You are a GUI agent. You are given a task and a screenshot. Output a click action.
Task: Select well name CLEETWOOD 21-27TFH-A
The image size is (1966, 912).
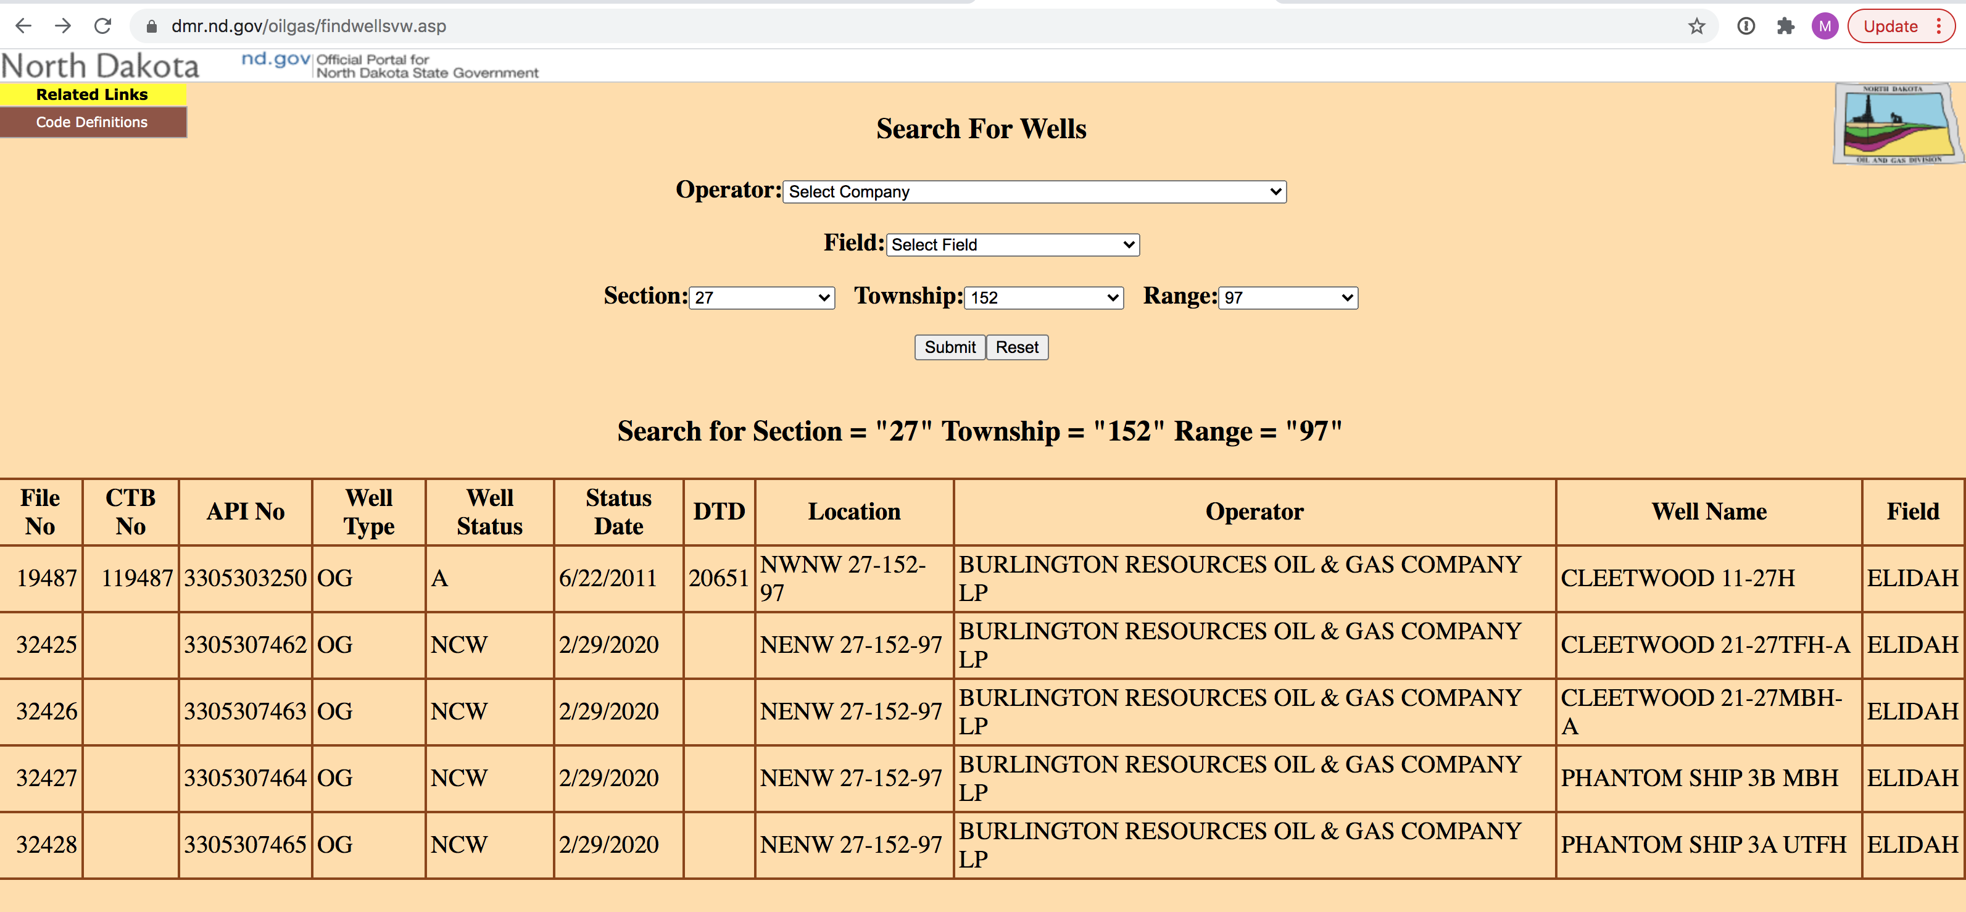[x=1709, y=645]
